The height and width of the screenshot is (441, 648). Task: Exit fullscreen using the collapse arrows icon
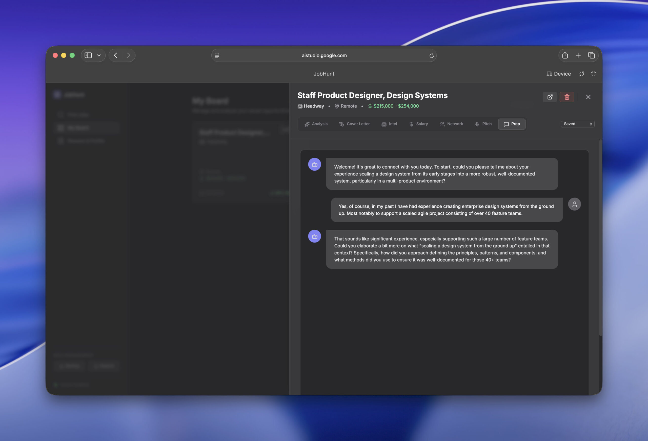click(x=593, y=74)
